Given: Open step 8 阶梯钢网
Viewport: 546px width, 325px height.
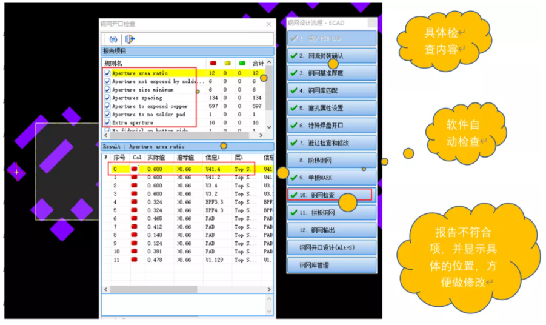Looking at the screenshot, I should pos(331,160).
